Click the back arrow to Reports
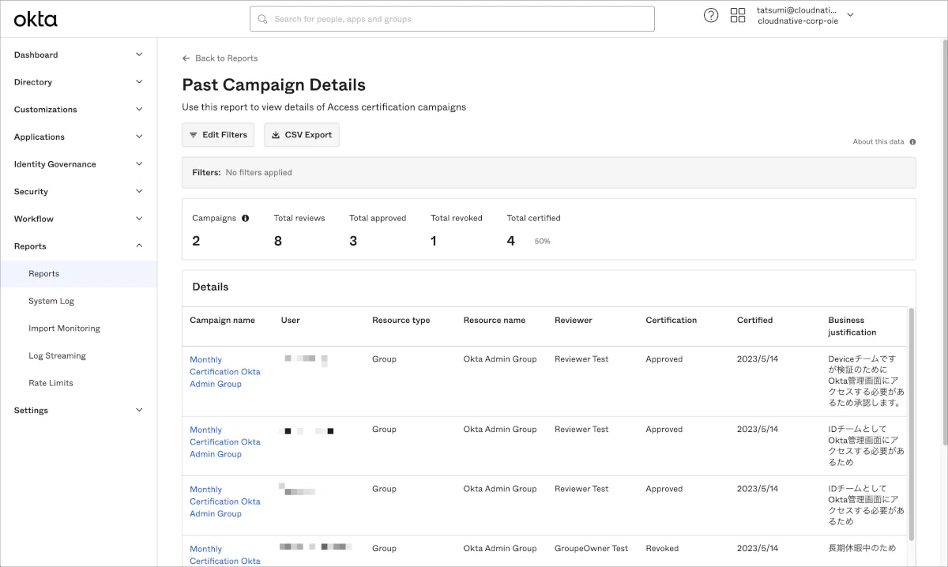This screenshot has width=948, height=567. point(186,58)
